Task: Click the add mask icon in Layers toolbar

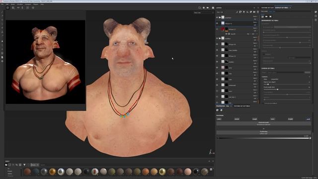Action: pos(240,12)
